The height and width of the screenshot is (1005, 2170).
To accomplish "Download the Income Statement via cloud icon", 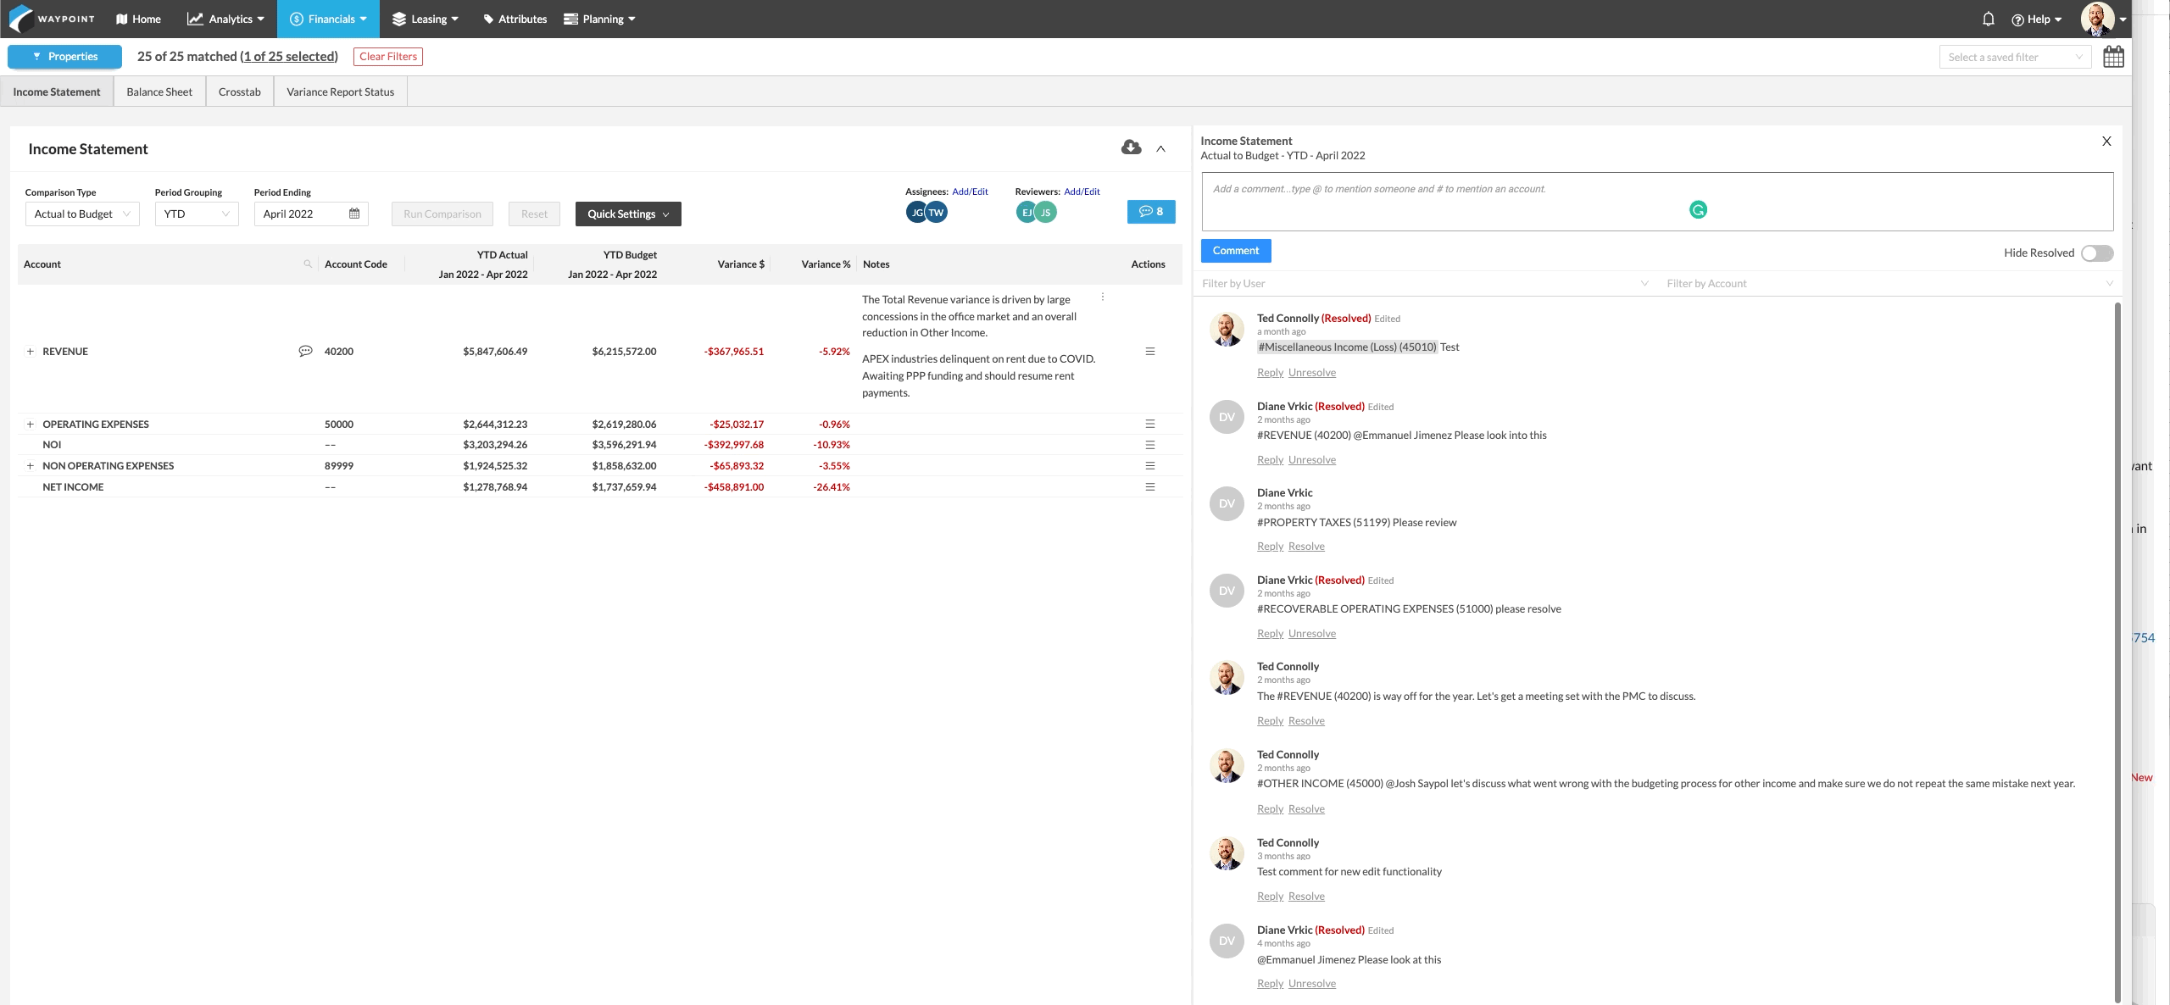I will pyautogui.click(x=1131, y=147).
